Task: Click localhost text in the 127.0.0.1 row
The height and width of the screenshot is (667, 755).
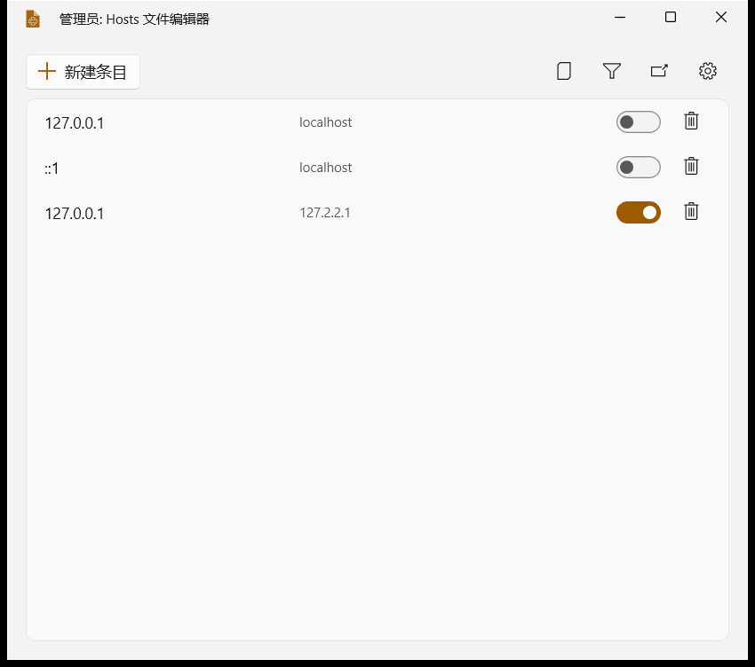Action: 325,122
